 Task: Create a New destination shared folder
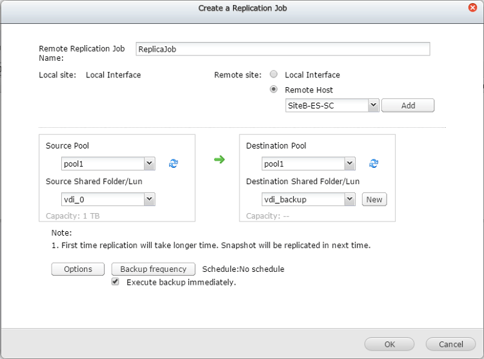click(x=374, y=200)
